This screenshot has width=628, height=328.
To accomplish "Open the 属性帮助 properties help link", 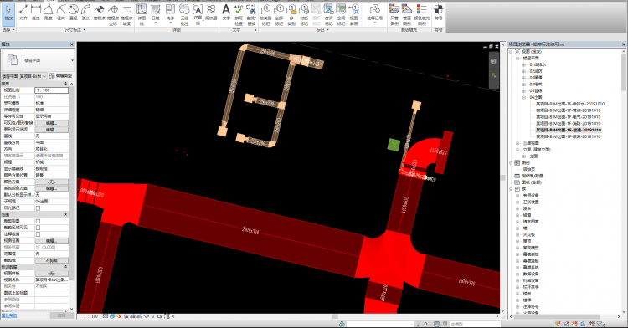I will [9, 315].
